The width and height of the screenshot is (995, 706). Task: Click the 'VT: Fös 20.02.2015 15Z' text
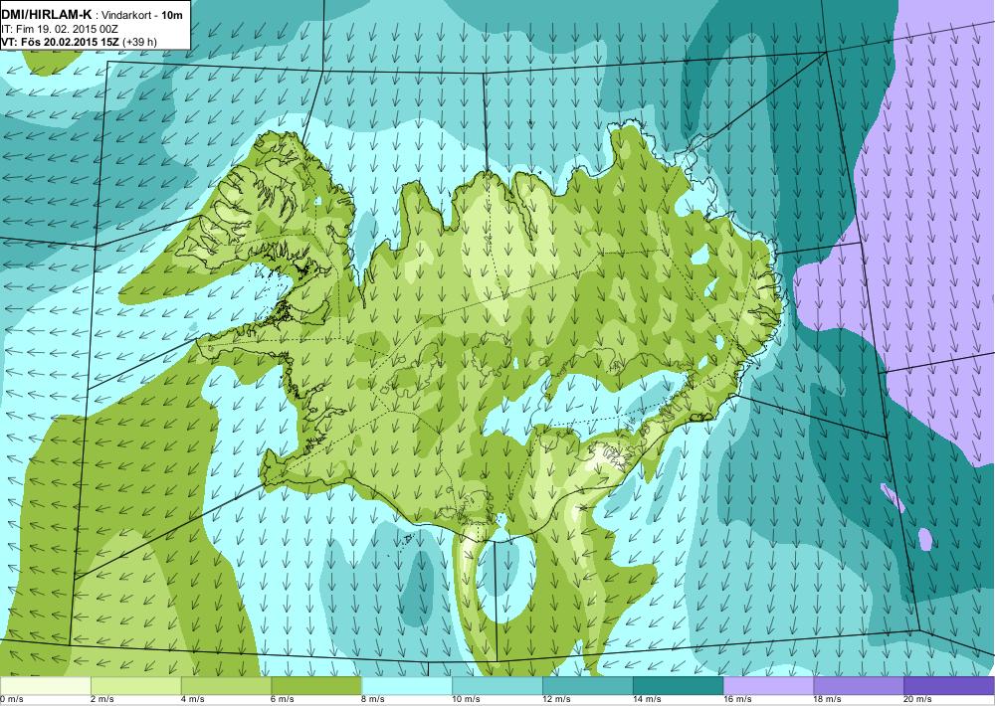[x=60, y=42]
